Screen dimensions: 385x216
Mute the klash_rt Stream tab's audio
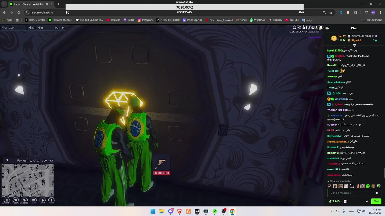[x=46, y=4]
